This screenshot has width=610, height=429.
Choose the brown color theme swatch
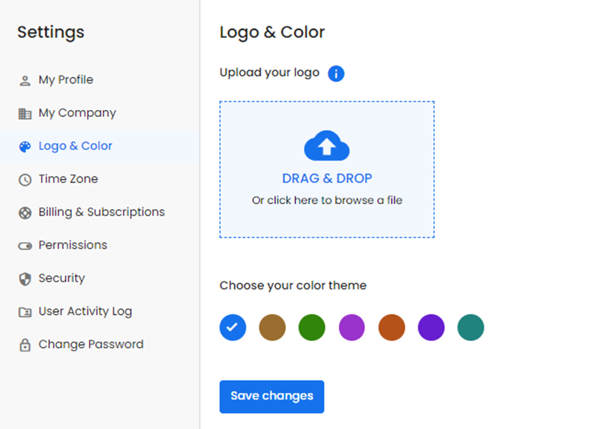click(x=272, y=327)
